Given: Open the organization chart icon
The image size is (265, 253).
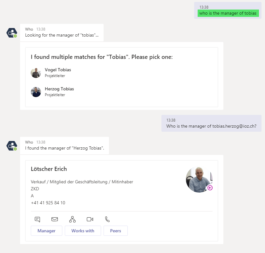Looking at the screenshot, I should point(72,219).
